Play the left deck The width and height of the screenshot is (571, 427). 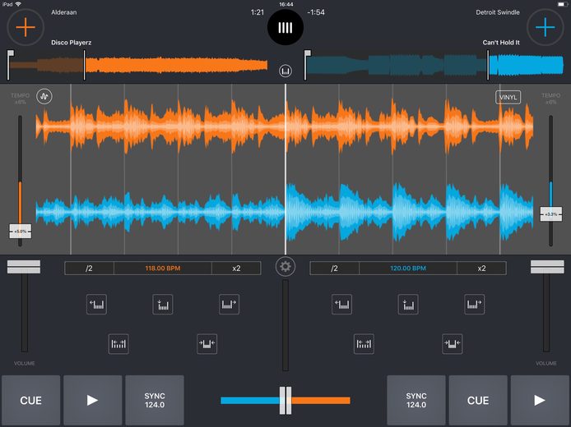click(92, 400)
